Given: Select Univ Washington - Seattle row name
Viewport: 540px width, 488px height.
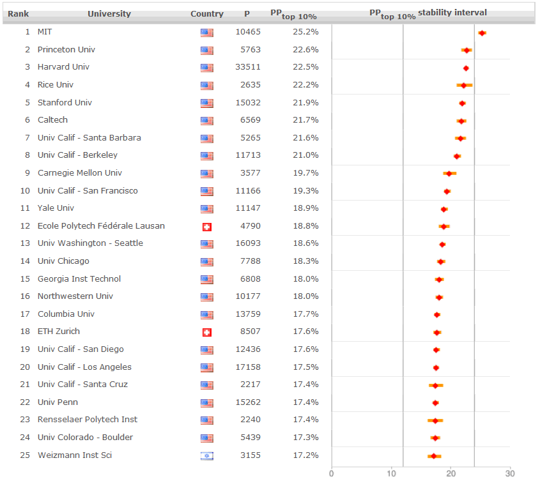Looking at the screenshot, I should tap(90, 243).
